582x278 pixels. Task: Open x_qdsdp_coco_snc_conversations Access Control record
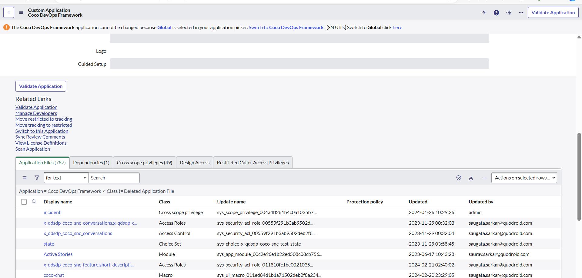pos(78,233)
